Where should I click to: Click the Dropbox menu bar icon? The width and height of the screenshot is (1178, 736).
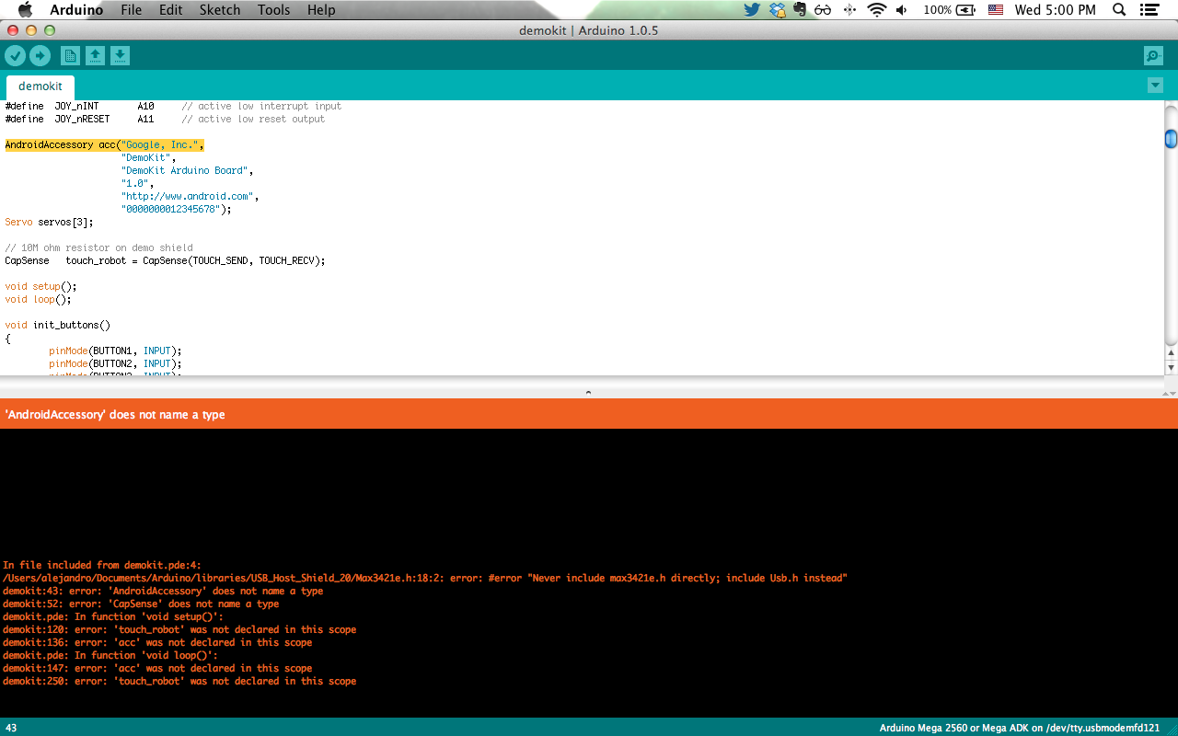(779, 10)
